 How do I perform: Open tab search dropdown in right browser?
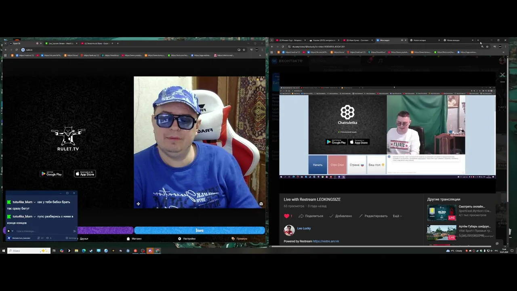point(272,40)
